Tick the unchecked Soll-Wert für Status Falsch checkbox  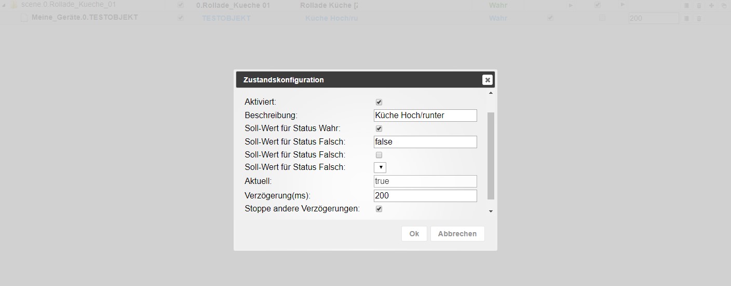point(379,155)
